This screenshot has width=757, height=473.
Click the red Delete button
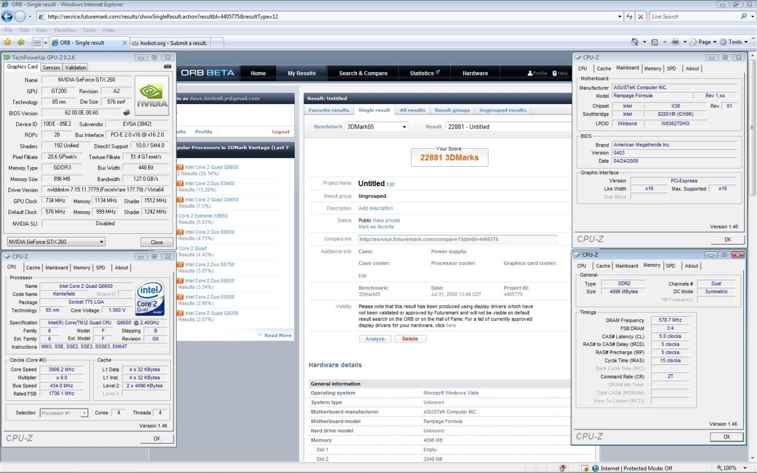click(x=410, y=339)
